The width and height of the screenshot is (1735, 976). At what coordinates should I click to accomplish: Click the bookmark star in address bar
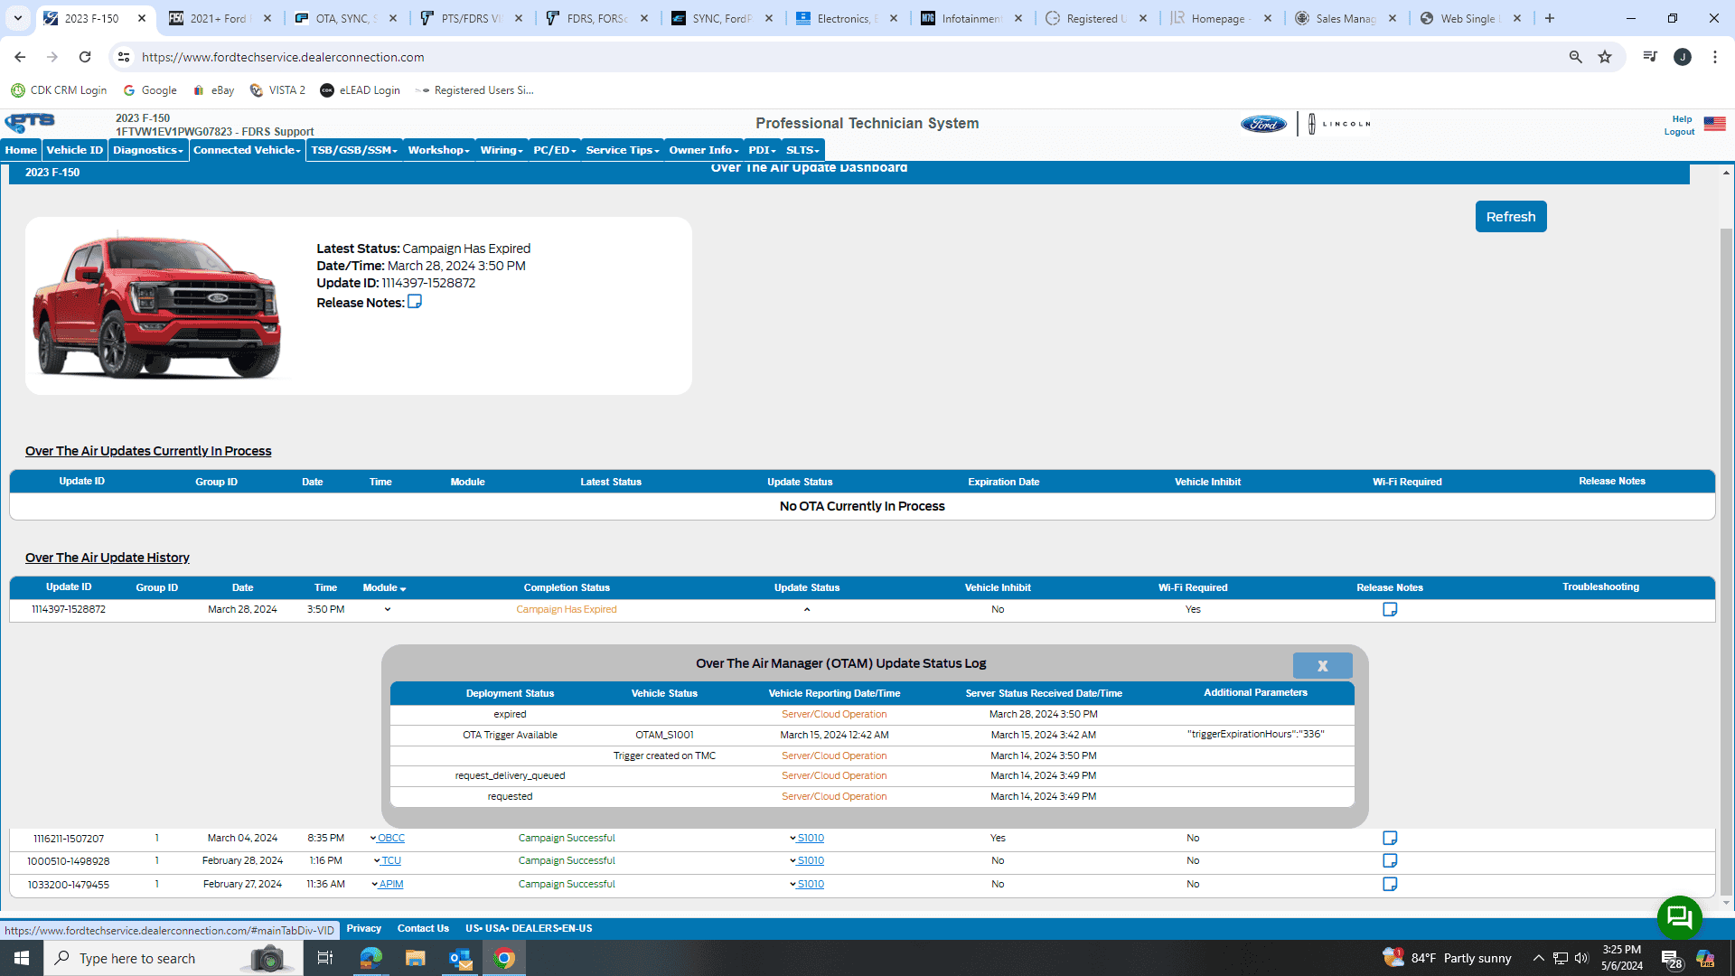pyautogui.click(x=1605, y=57)
